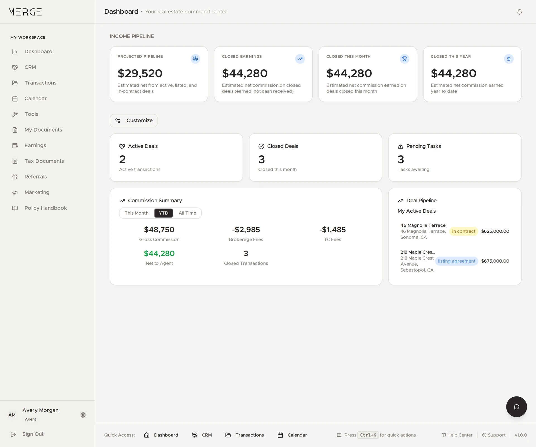Click the Closed Earnings trend icon
536x447 pixels.
click(x=300, y=59)
